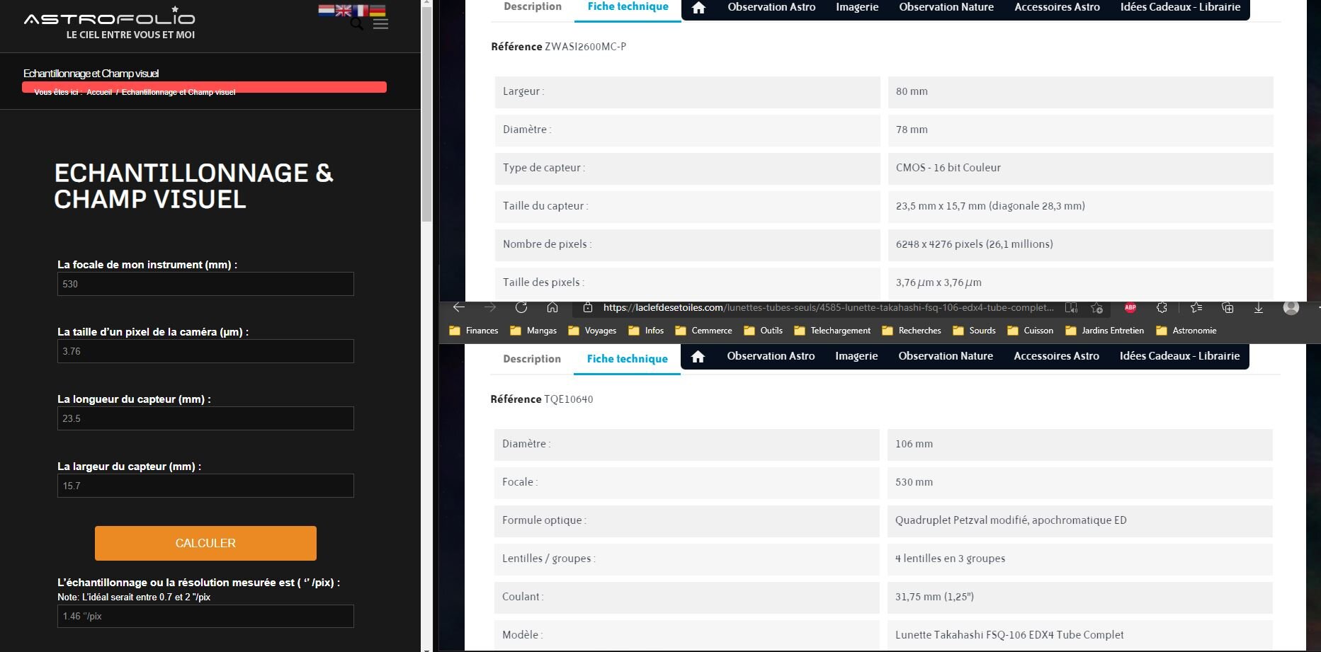
Task: Click the home icon in the Takahashi page navigation
Action: [698, 357]
